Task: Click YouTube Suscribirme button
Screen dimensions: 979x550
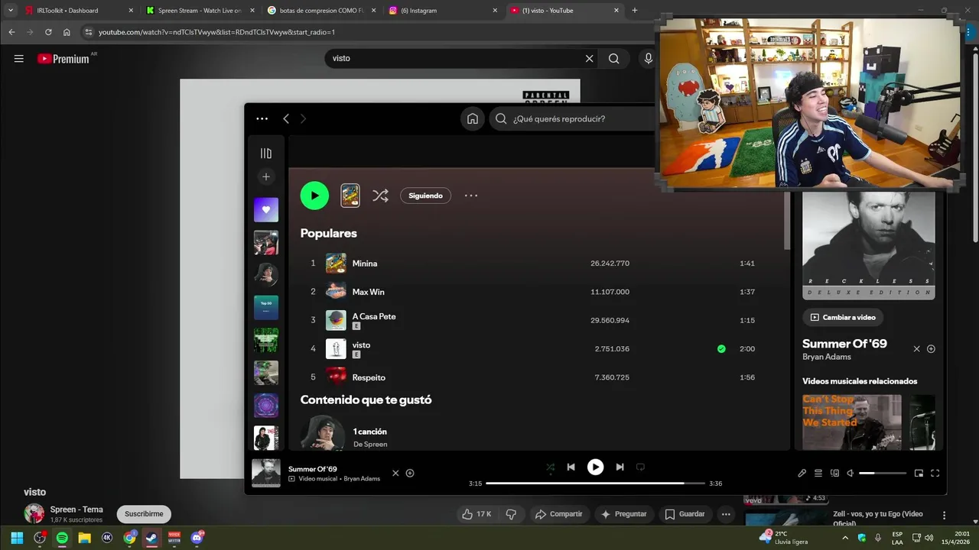Action: tap(144, 514)
